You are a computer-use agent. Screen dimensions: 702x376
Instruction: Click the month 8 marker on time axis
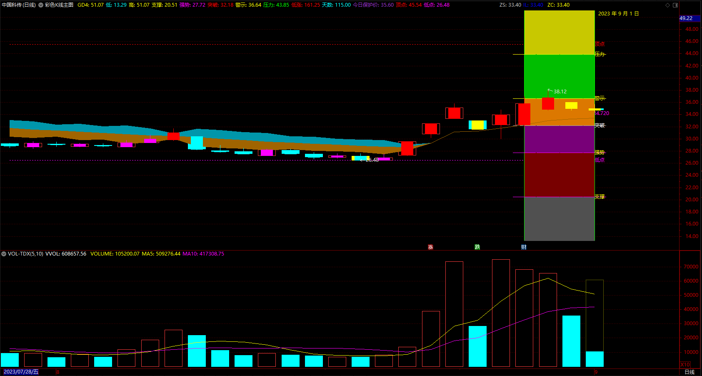57,372
